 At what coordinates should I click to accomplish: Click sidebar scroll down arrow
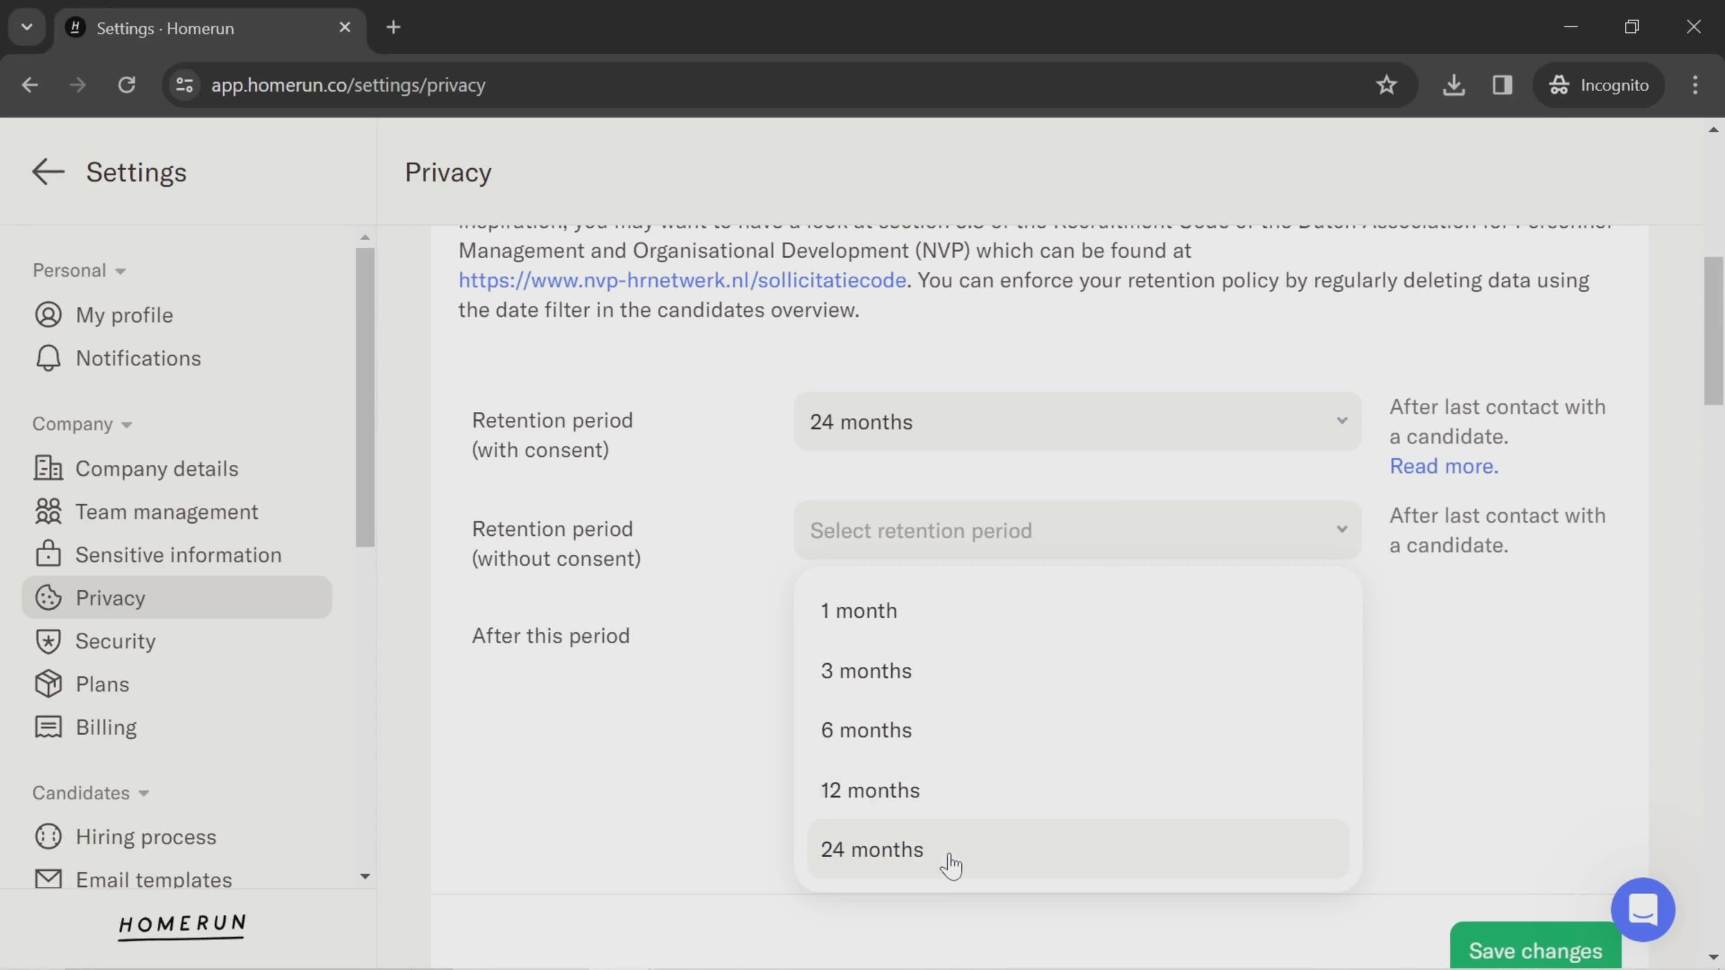pos(365,876)
